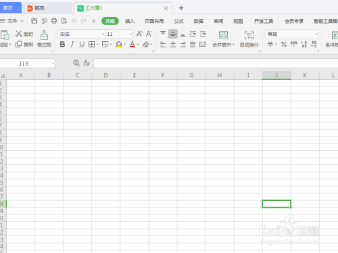
Task: Click the Yen currency format icon
Action: [x=270, y=44]
